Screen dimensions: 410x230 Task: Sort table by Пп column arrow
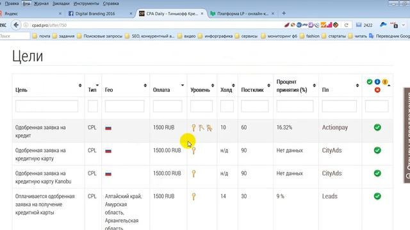[357, 85]
